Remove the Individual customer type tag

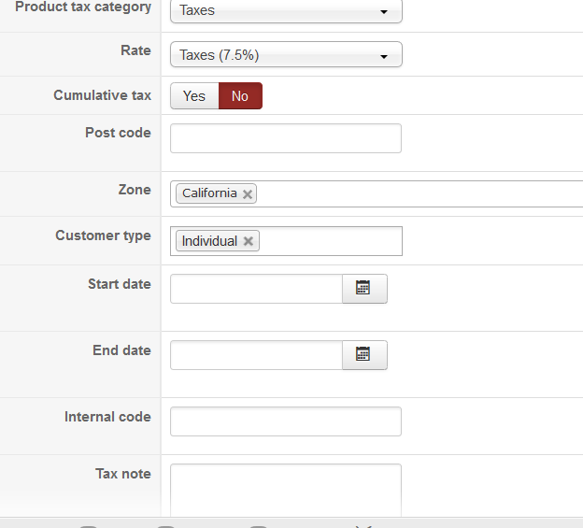(248, 241)
